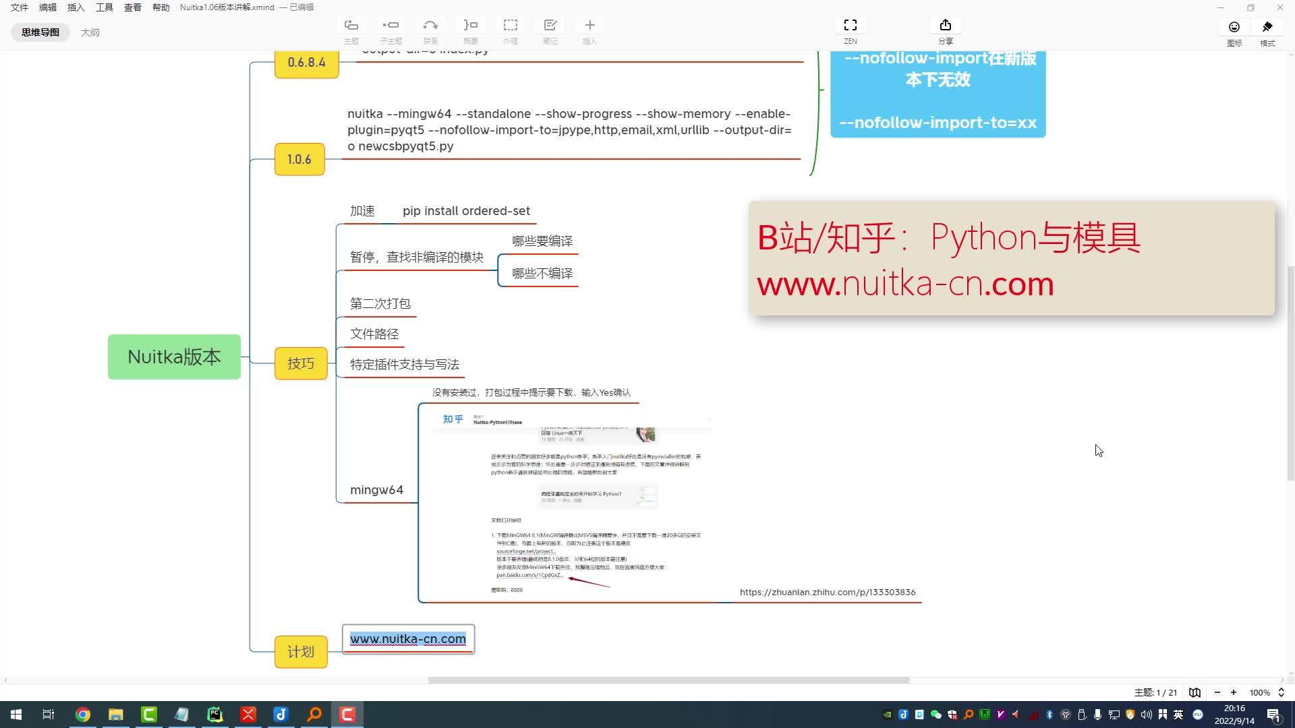1295x728 pixels.
Task: Switch to the 大纲 outline tab
Action: tap(90, 32)
